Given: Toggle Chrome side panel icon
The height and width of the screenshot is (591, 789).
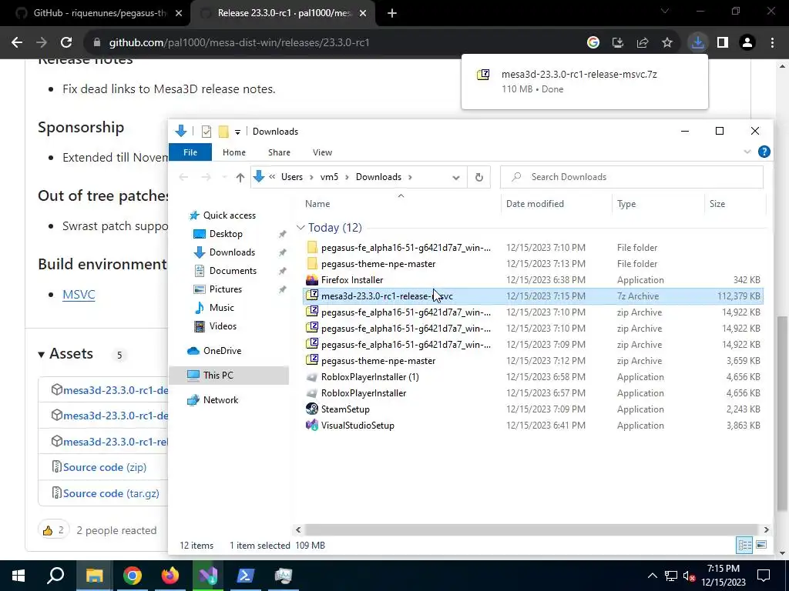Looking at the screenshot, I should pyautogui.click(x=723, y=43).
